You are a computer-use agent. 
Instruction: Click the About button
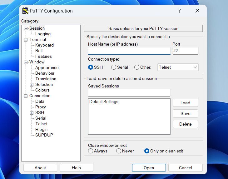(x=40, y=168)
